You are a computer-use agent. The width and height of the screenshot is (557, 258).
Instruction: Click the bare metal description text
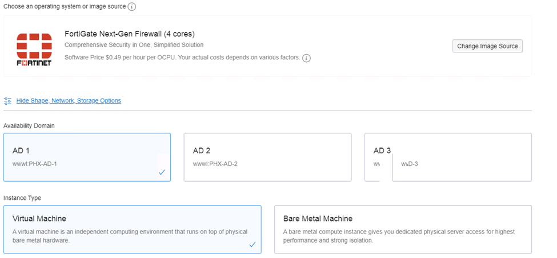[x=399, y=236]
